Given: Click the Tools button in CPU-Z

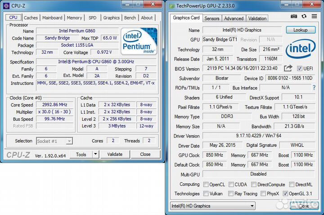Looking at the screenshot, I should 81,154.
